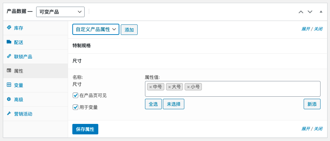The height and width of the screenshot is (141, 330).
Task: Remove the 中号 value tag
Action: point(151,87)
